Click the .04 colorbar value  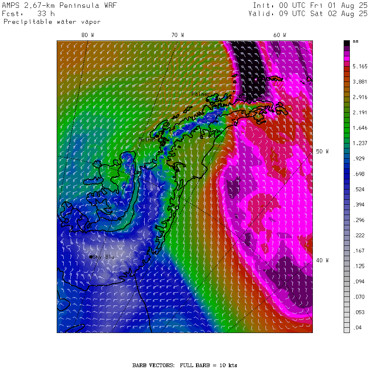357,328
